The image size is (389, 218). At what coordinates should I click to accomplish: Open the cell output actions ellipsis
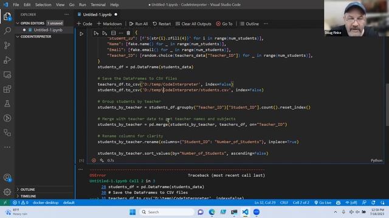(x=81, y=170)
